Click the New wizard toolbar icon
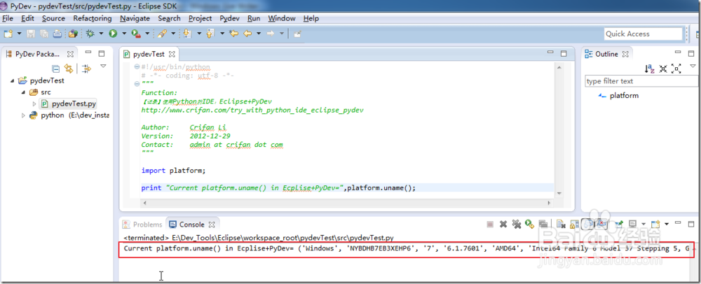 [x=8, y=34]
